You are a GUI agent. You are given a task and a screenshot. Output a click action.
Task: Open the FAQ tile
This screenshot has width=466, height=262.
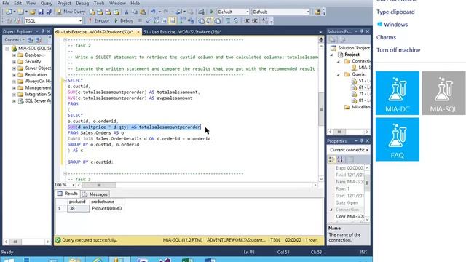click(x=398, y=139)
